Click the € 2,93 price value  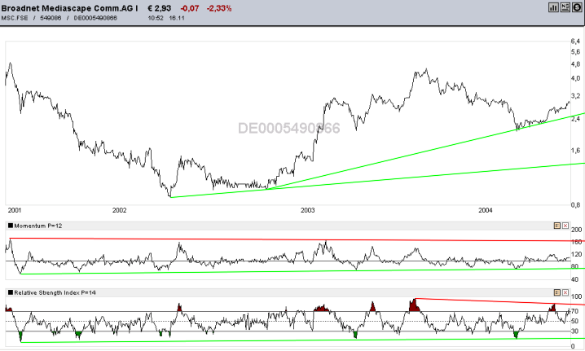click(x=160, y=8)
